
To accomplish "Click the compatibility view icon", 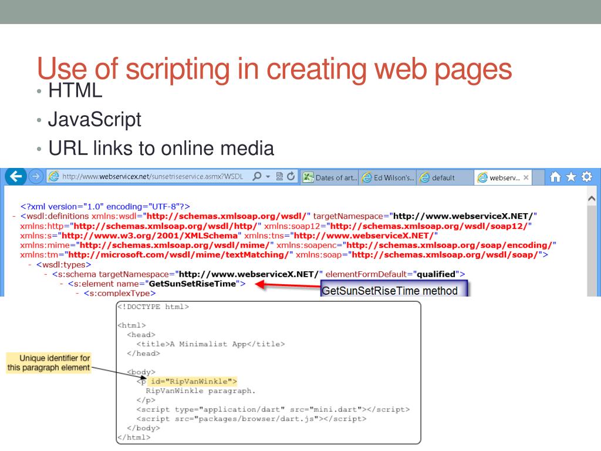I will pos(279,177).
